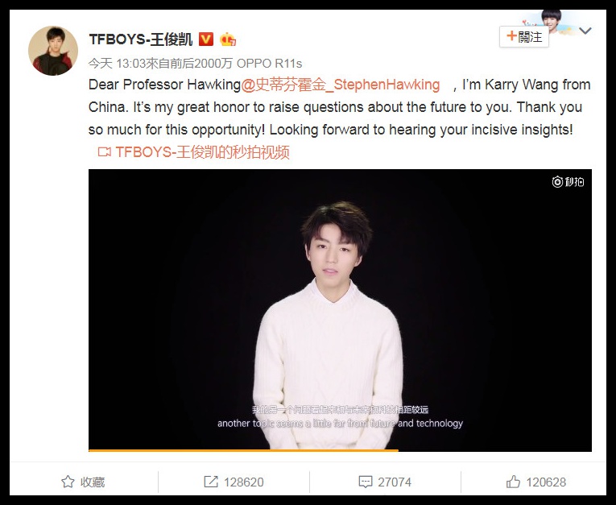This screenshot has width=616, height=505.
Task: Click the 128620 repost count
Action: tap(243, 482)
